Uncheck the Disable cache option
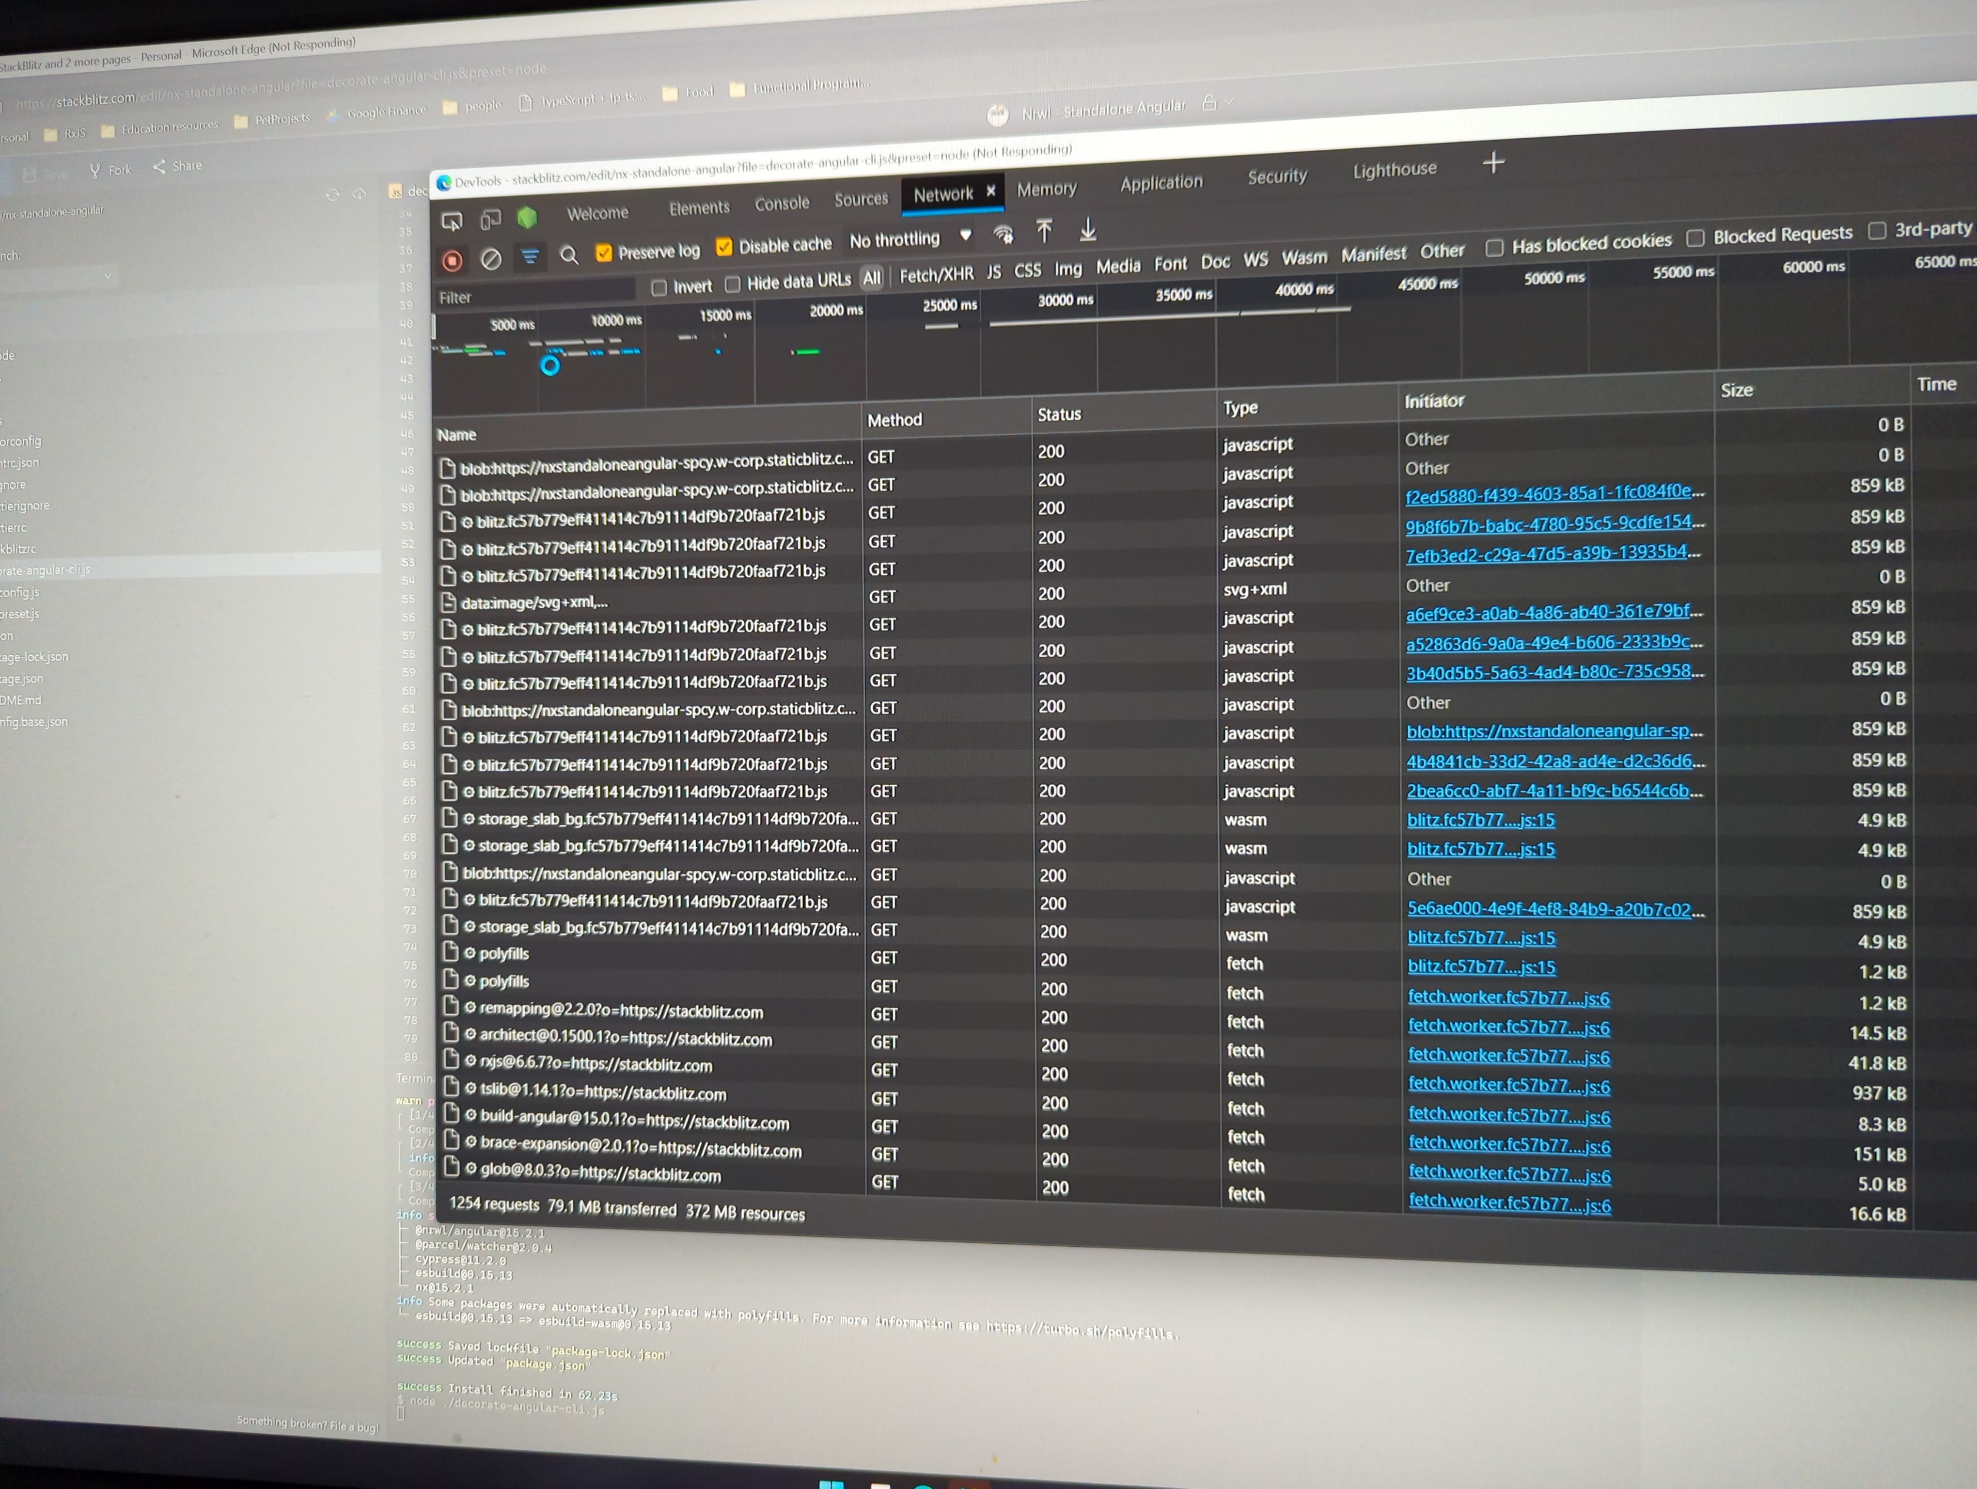This screenshot has height=1489, width=1977. point(724,246)
